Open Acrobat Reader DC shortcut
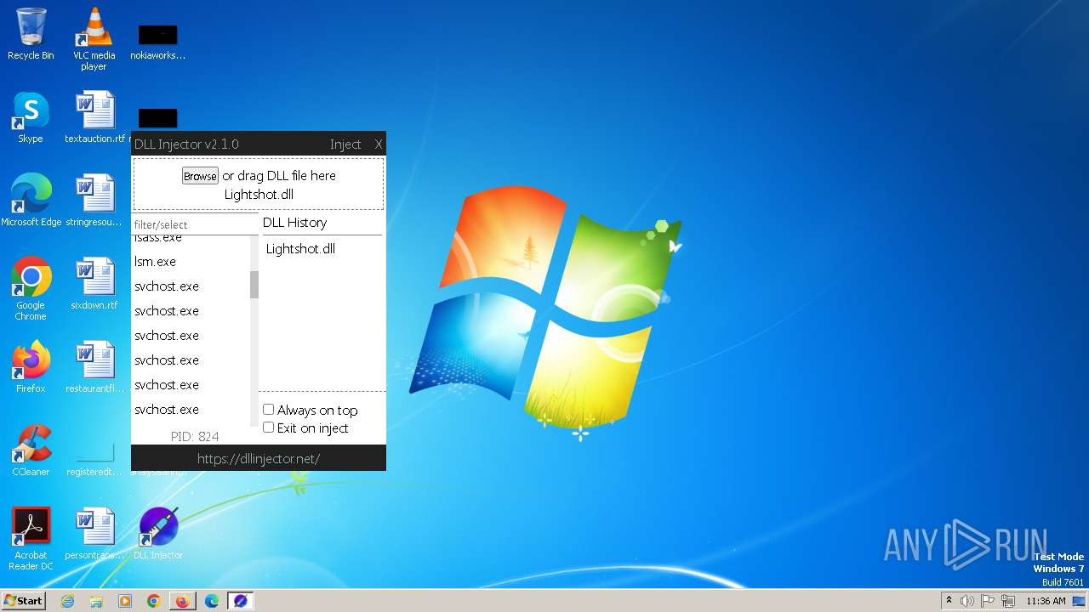Viewport: 1089px width, 612px height. tap(31, 539)
